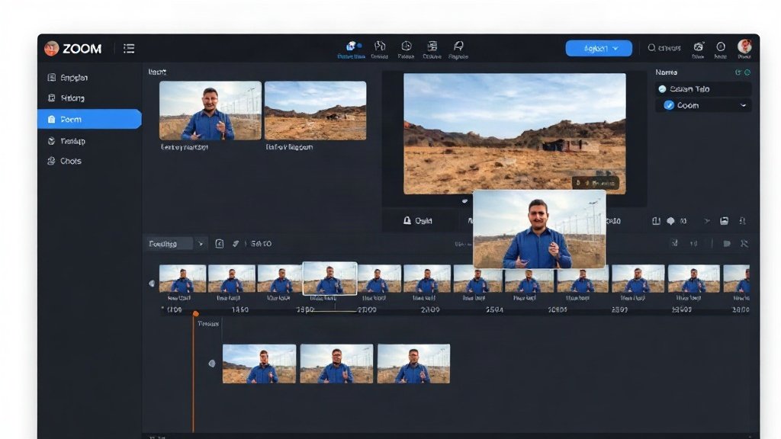The height and width of the screenshot is (439, 781).
Task: Toggle the round track button beside lower clips
Action: pyautogui.click(x=212, y=364)
